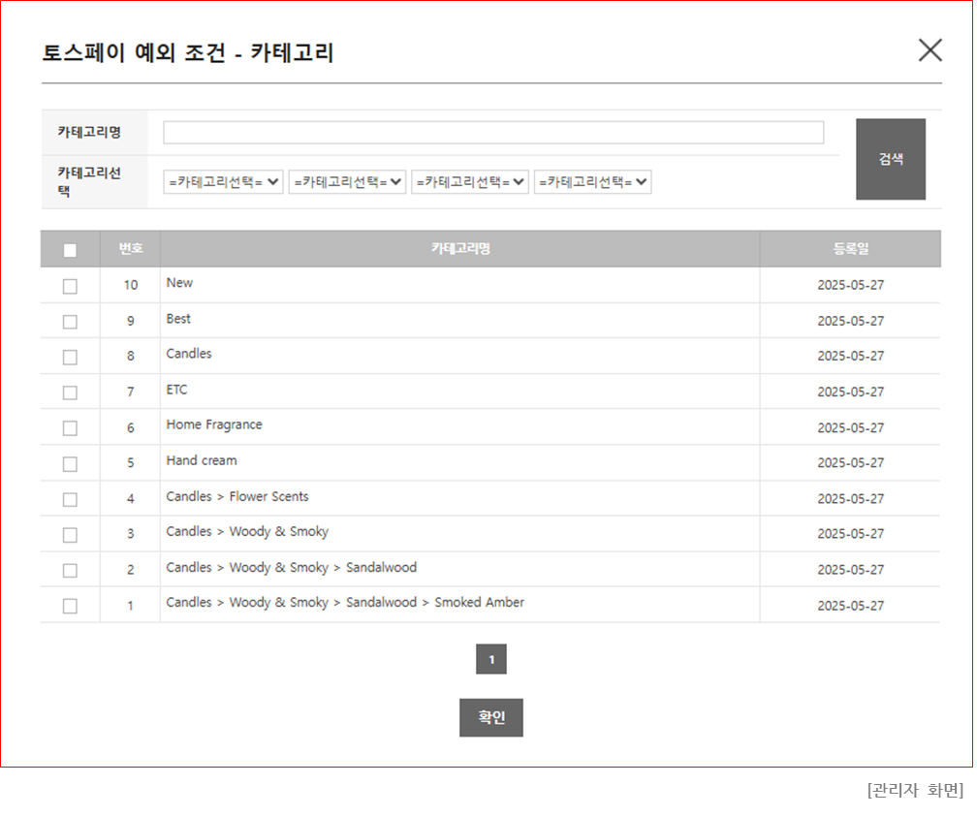Confirm with the 확인 button

coord(491,717)
